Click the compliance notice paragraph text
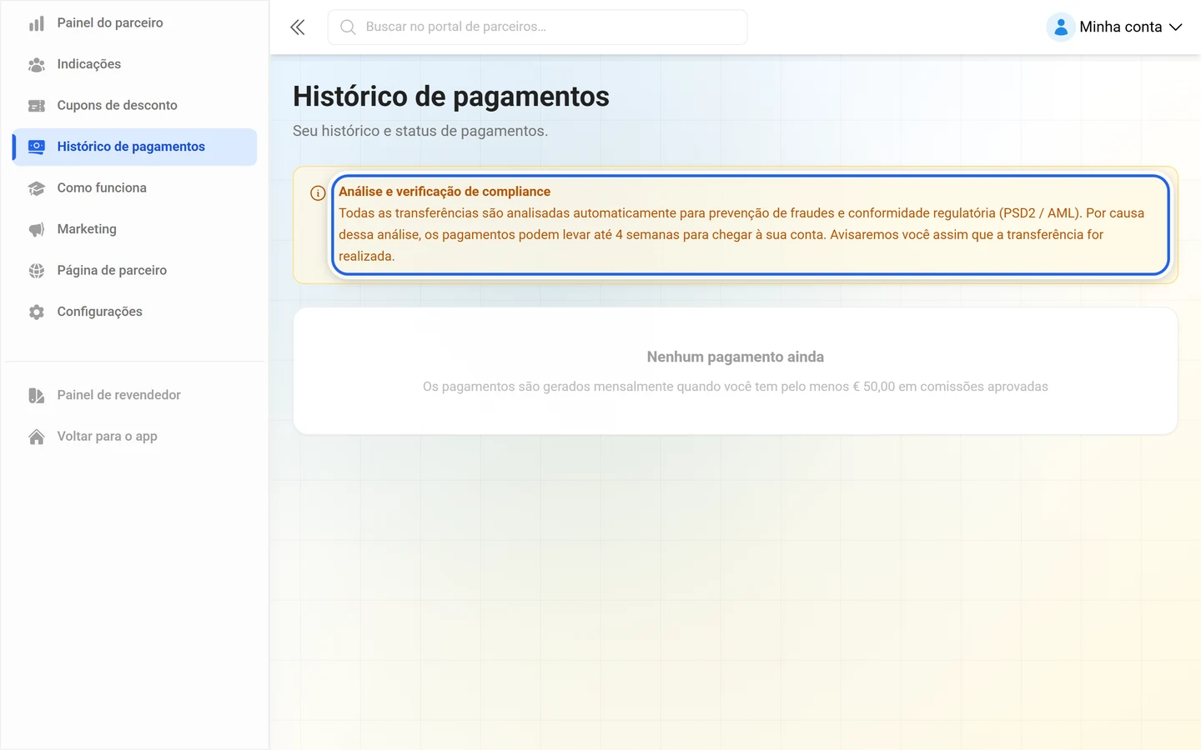This screenshot has height=750, width=1201. tap(741, 235)
